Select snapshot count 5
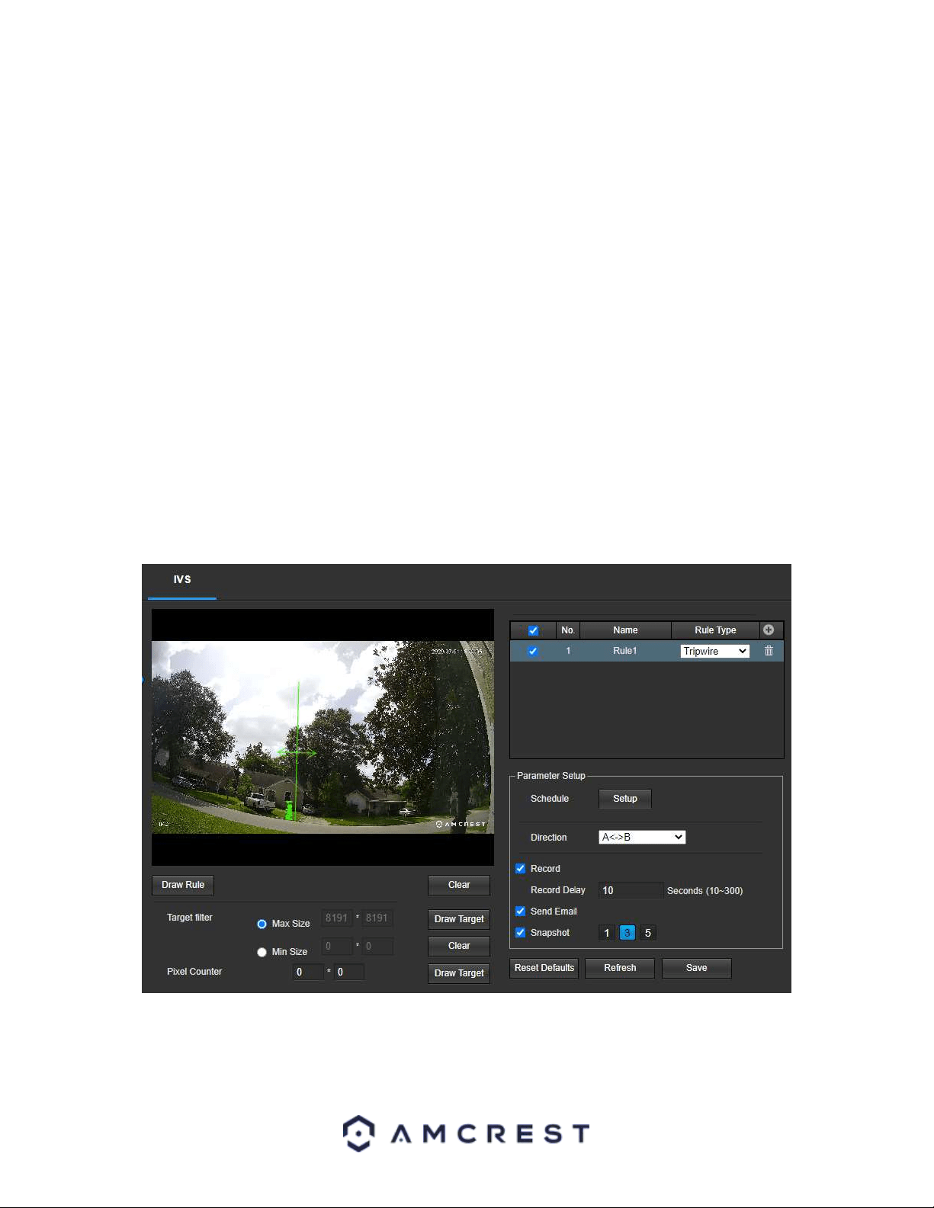Viewport: 934px width, 1208px height. click(x=648, y=933)
